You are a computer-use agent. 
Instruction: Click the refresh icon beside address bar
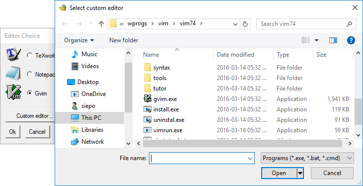tap(245, 24)
